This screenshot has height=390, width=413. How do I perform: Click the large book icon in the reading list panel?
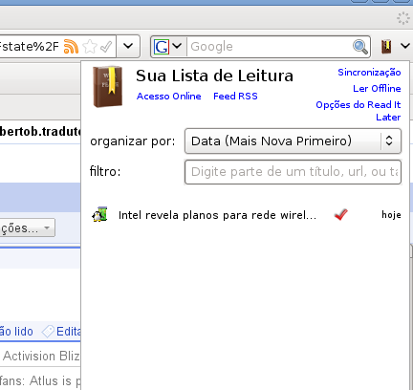(108, 86)
